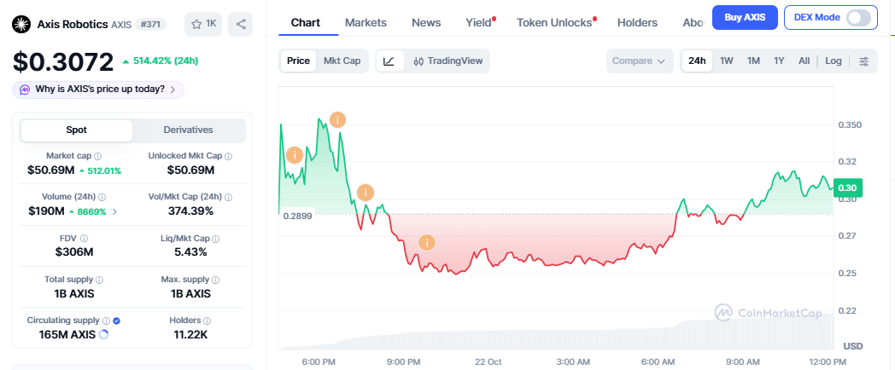Viewport: 895px width, 370px height.
Task: Open the event marker near the 0.2899 line
Action: [366, 192]
